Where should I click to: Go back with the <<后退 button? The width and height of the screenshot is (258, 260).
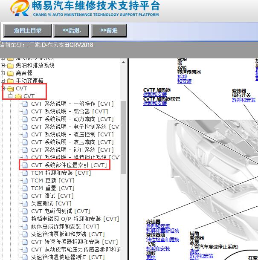click(71, 31)
